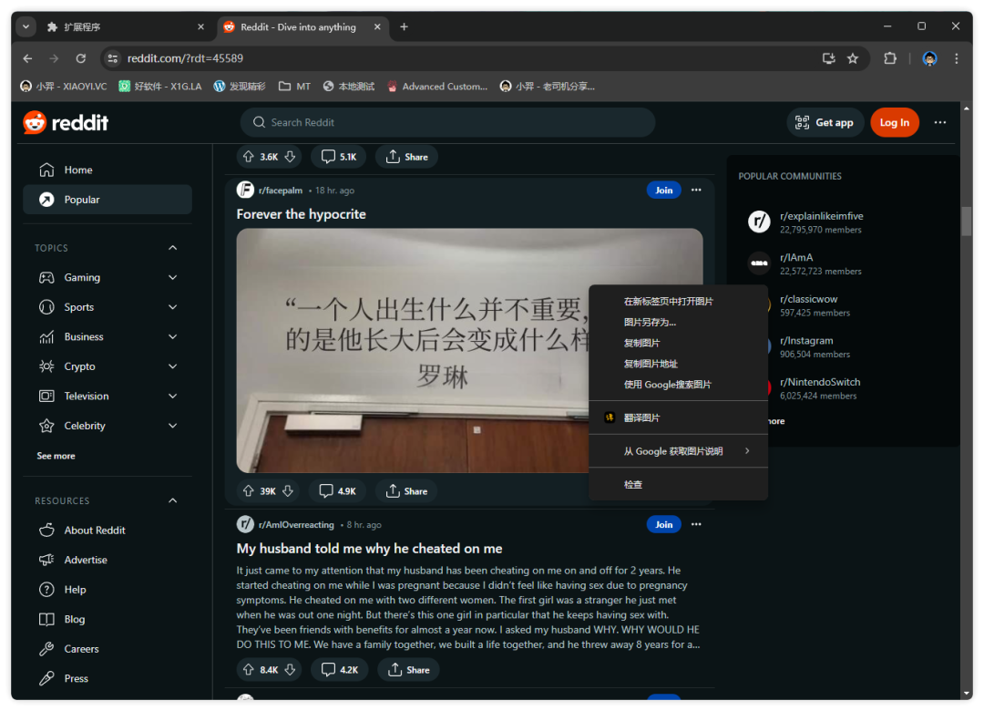
Task: Open the r/facepalm post options menu
Action: pyautogui.click(x=696, y=191)
